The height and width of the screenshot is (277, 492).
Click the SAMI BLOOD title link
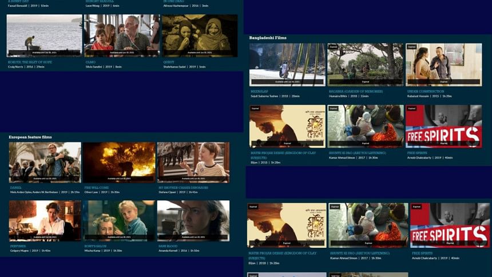point(168,246)
